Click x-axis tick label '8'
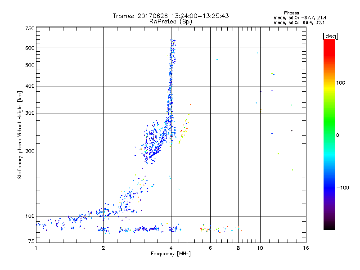360x270 pixels. [x=238, y=248]
